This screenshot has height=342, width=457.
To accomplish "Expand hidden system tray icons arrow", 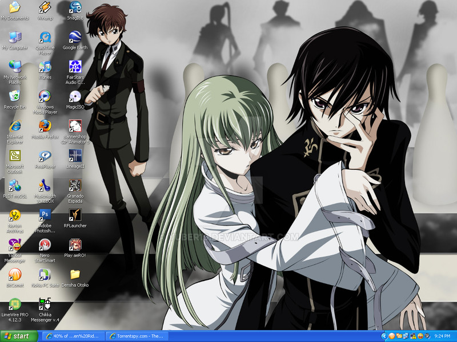I will [384, 336].
